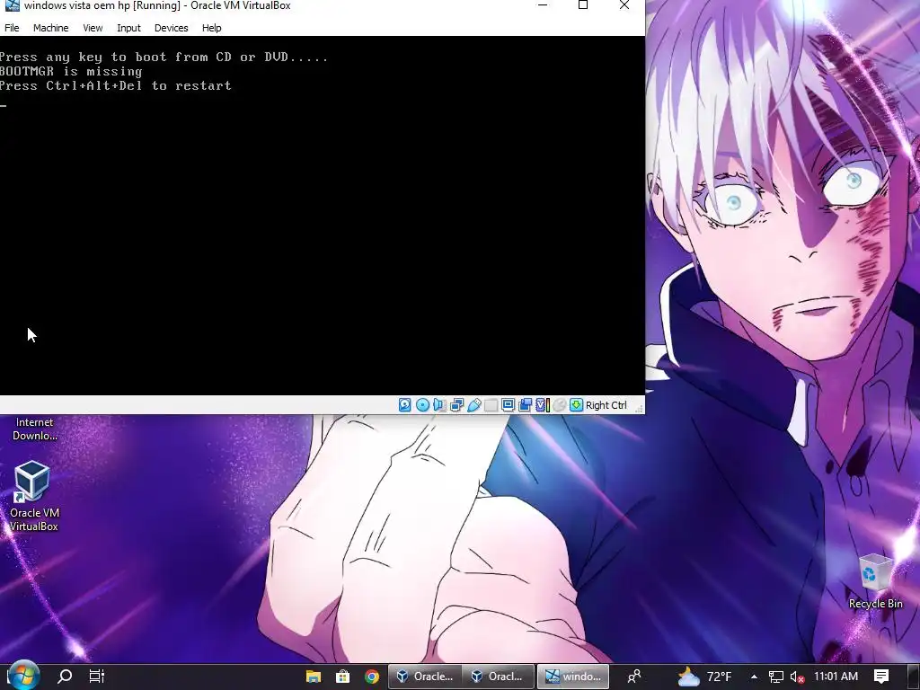Image resolution: width=920 pixels, height=690 pixels.
Task: Open the weather widget showing 72°F
Action: tap(705, 677)
